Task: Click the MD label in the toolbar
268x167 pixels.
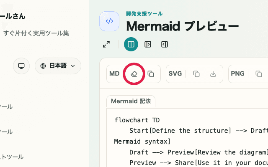Action: pos(114,73)
